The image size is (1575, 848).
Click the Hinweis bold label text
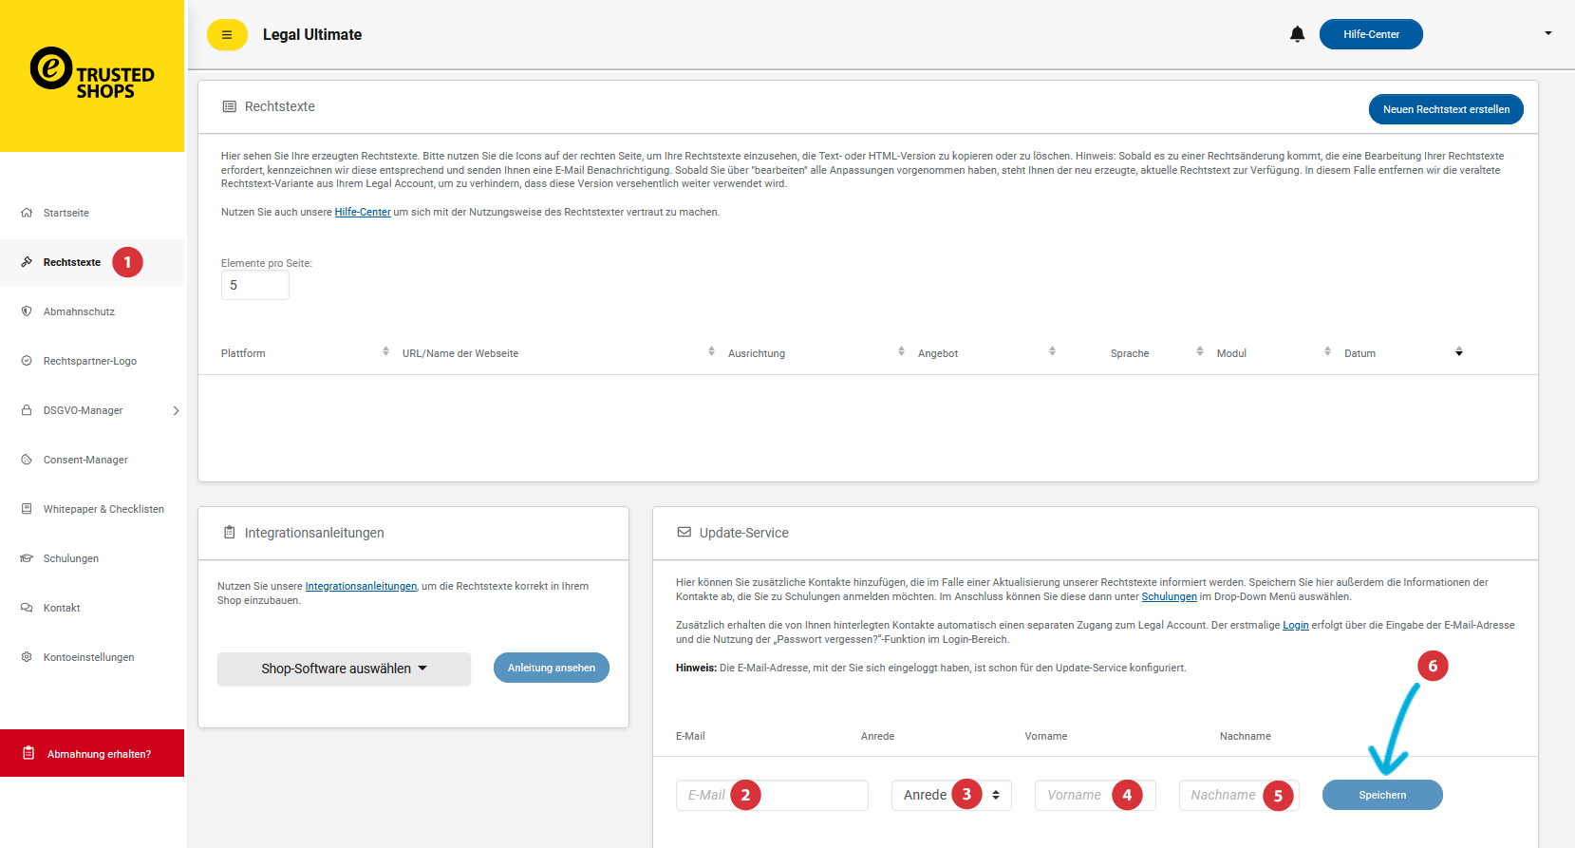click(x=696, y=668)
